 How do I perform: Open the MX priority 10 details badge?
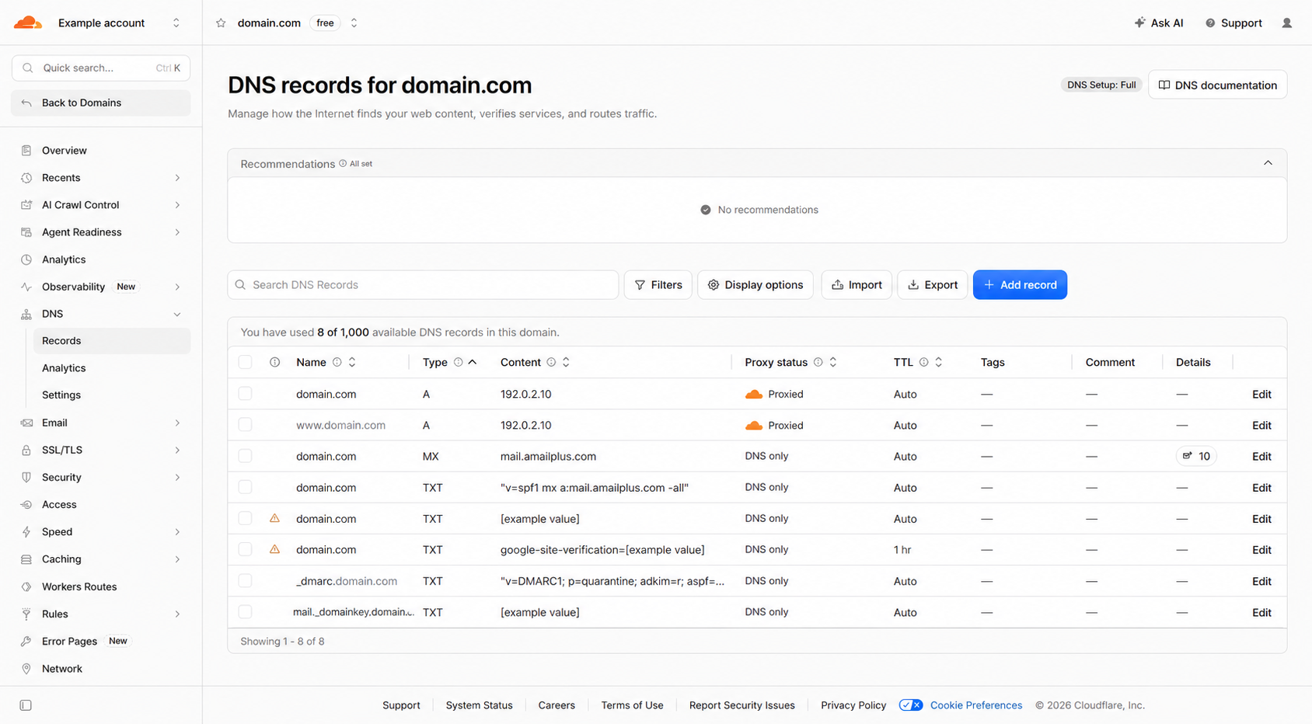click(x=1196, y=456)
